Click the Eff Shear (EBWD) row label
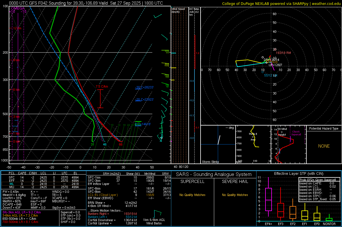The image size is (342, 227). point(101,198)
